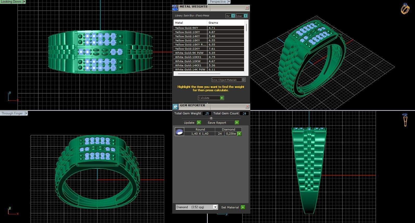Image resolution: width=415 pixels, height=223 pixels.
Task: Close the Gem Reporter panel
Action: coord(247,106)
